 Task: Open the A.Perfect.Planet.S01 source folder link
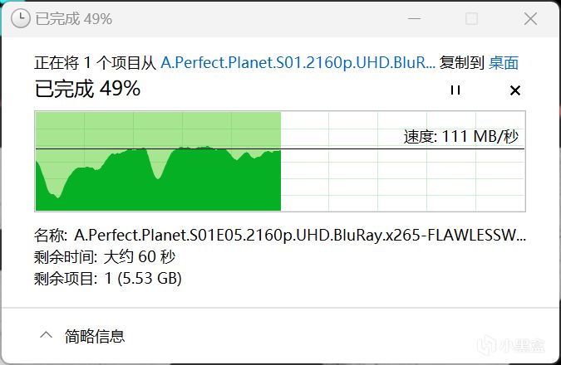click(x=298, y=62)
